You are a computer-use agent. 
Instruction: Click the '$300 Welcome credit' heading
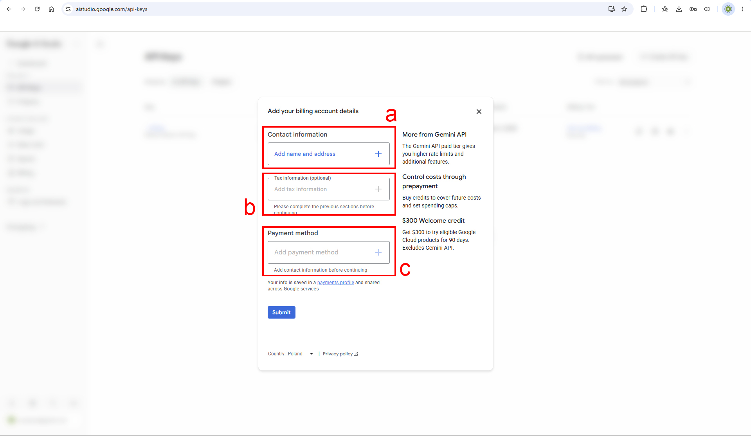click(433, 221)
